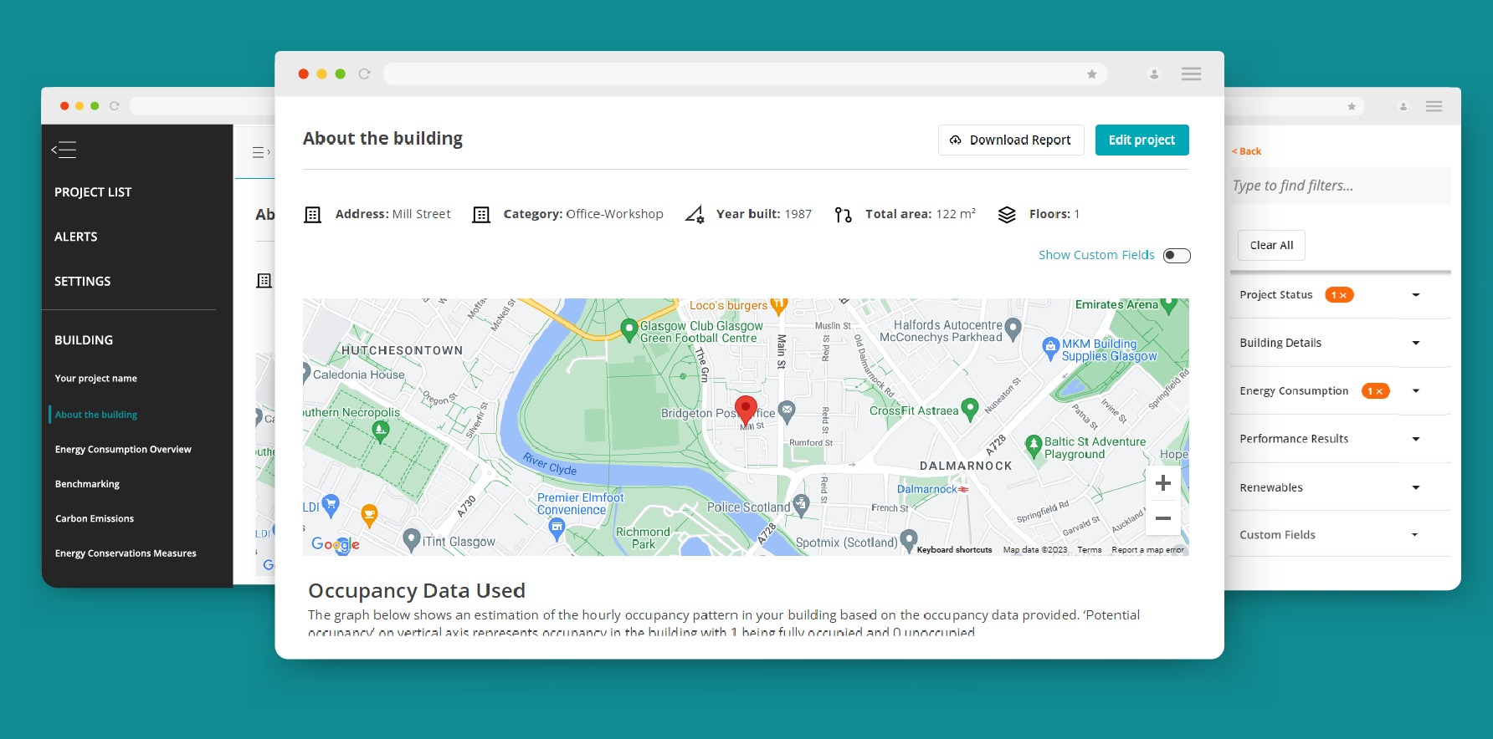Click the Edit project button
This screenshot has height=739, width=1493.
(x=1142, y=140)
